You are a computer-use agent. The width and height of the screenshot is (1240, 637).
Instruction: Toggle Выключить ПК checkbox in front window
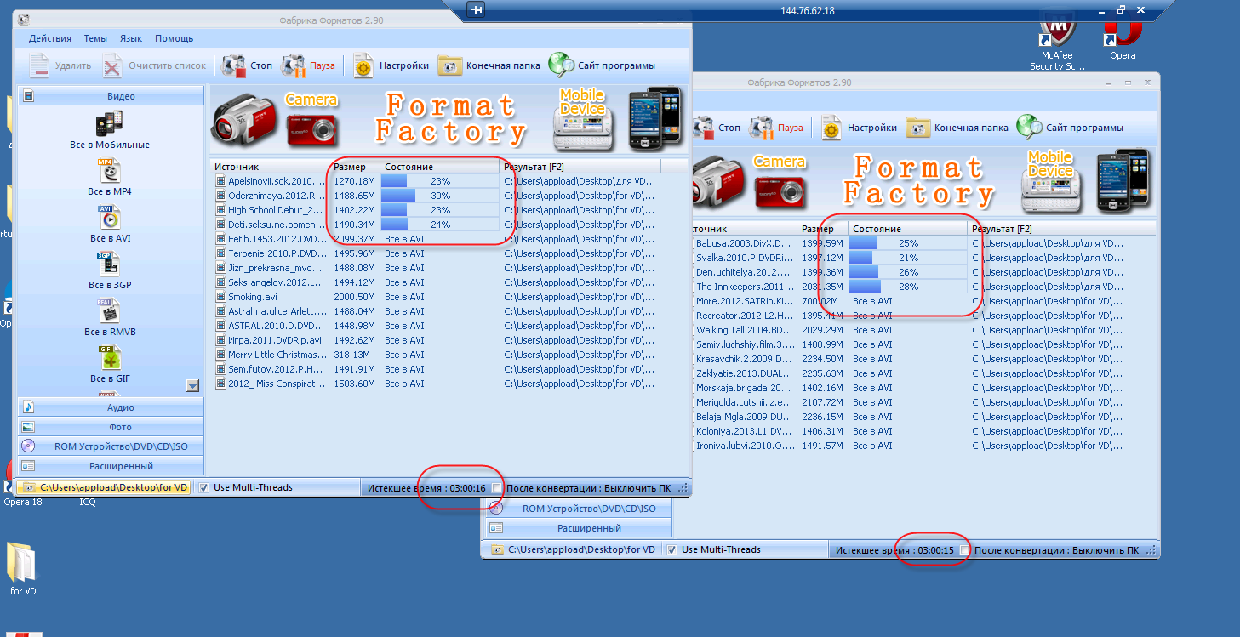pyautogui.click(x=497, y=488)
